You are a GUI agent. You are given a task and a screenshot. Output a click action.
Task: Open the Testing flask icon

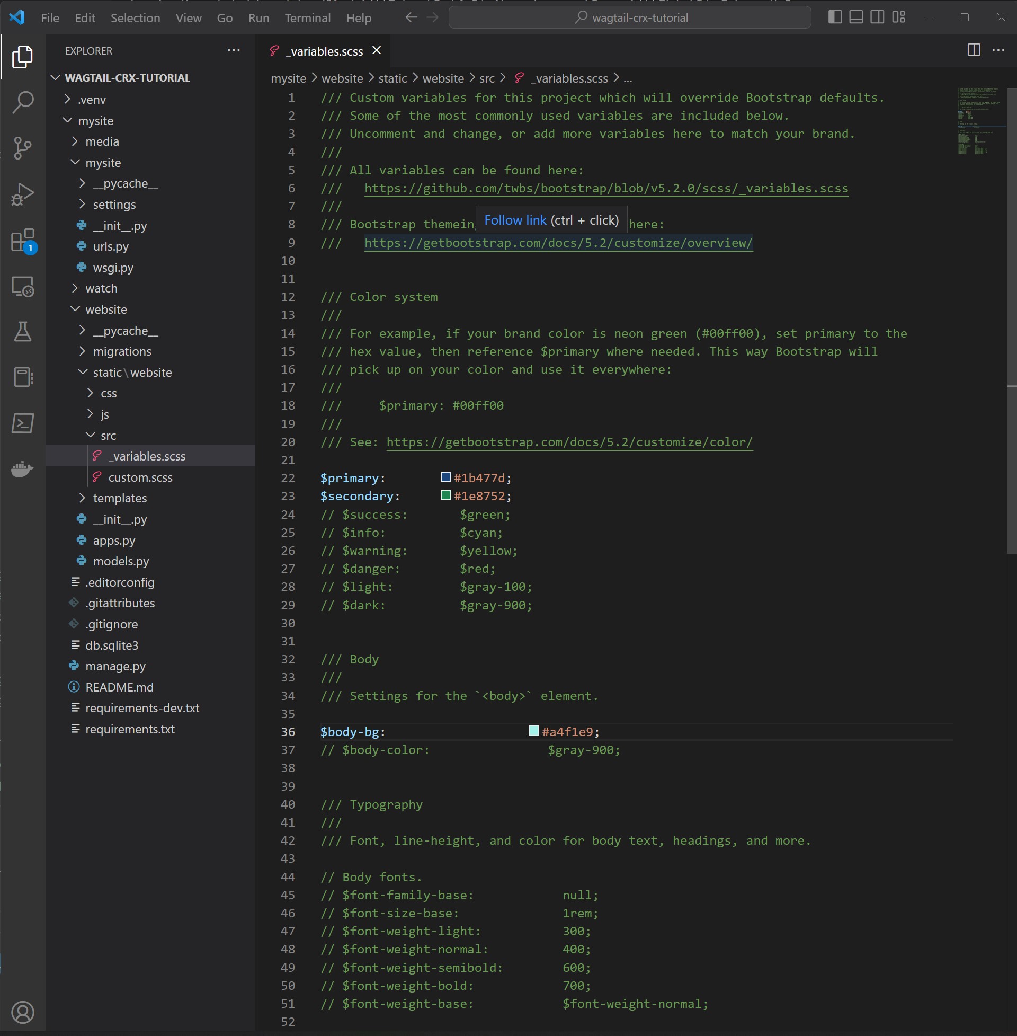click(22, 332)
